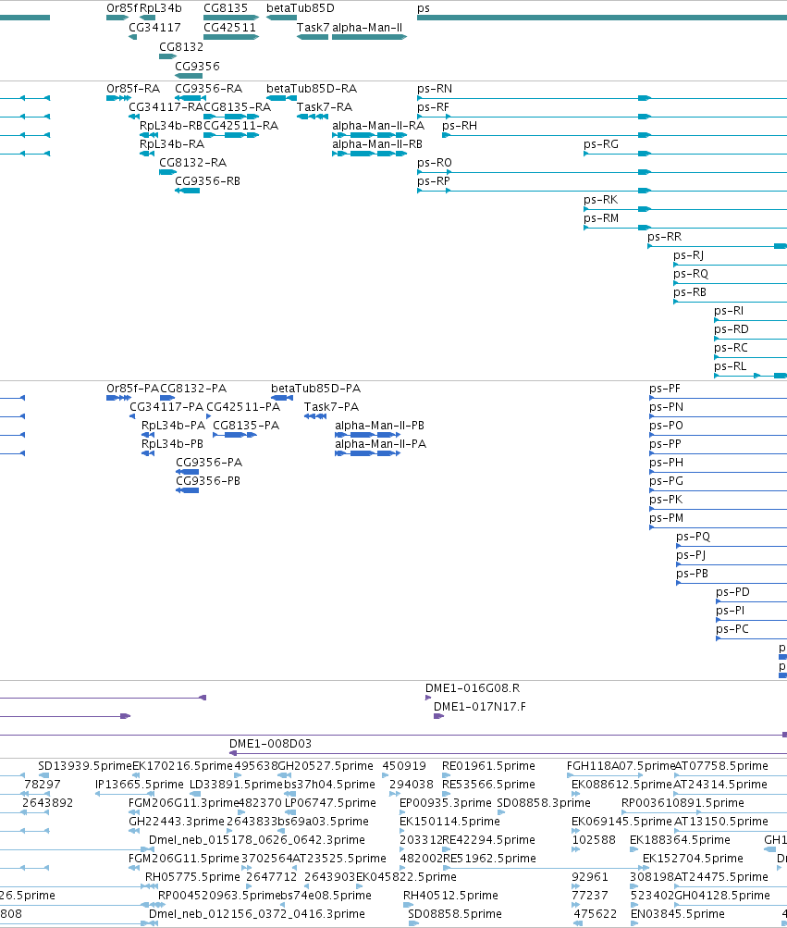Click the Task7 gene label

click(313, 28)
